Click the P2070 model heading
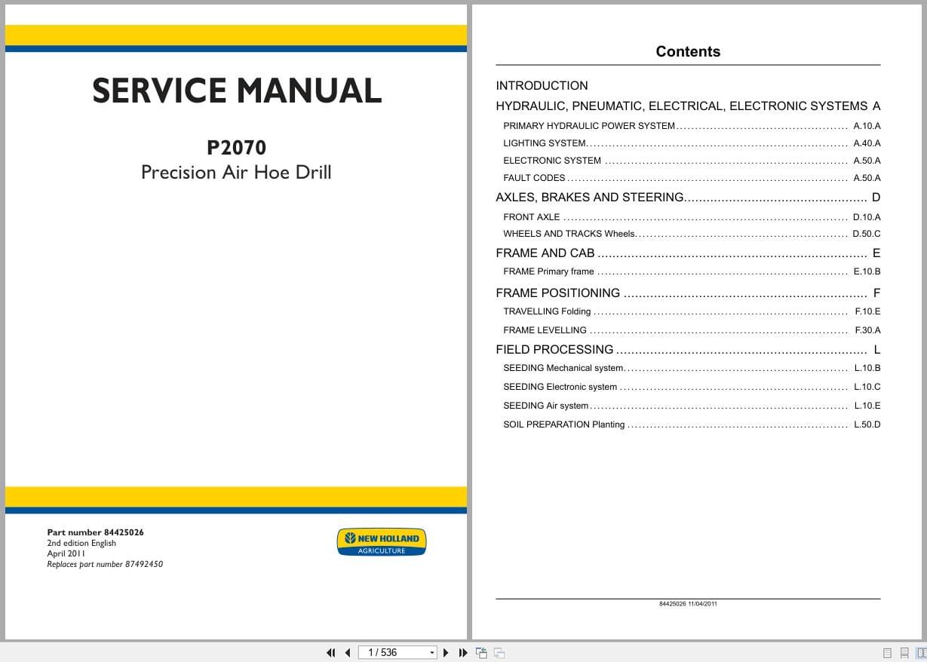927x662 pixels. (236, 147)
